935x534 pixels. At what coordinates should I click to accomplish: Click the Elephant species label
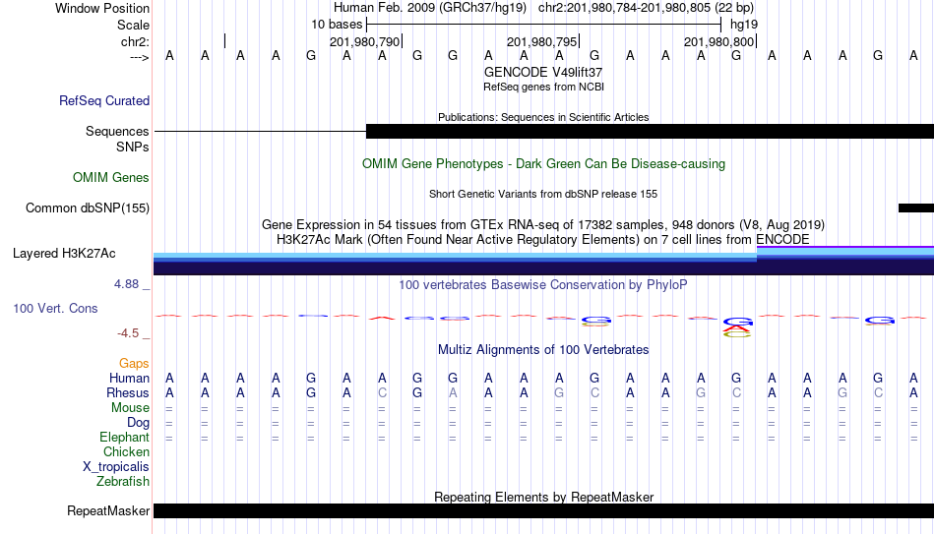(125, 438)
